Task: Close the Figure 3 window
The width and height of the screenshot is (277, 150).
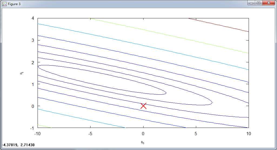Action: coord(269,3)
